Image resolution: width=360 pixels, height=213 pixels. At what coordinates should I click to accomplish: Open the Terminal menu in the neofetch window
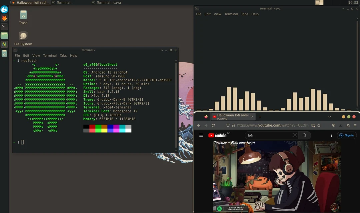click(50, 55)
